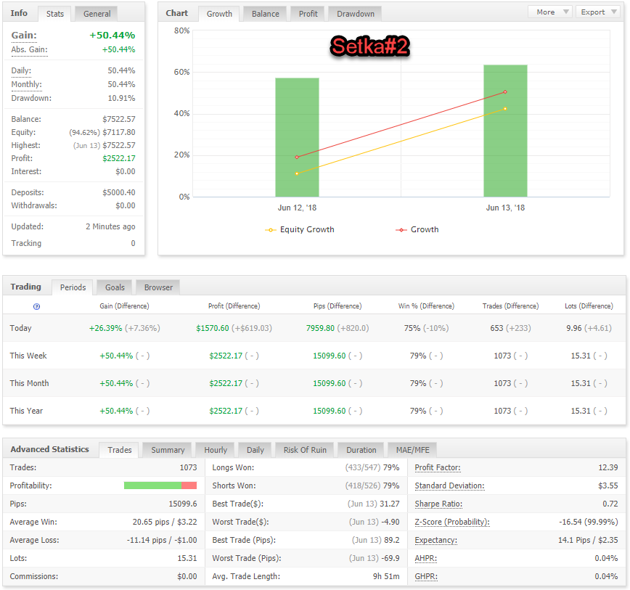Click the Jun 13 yellow Equity Growth point
The image size is (630, 590).
[x=505, y=109]
